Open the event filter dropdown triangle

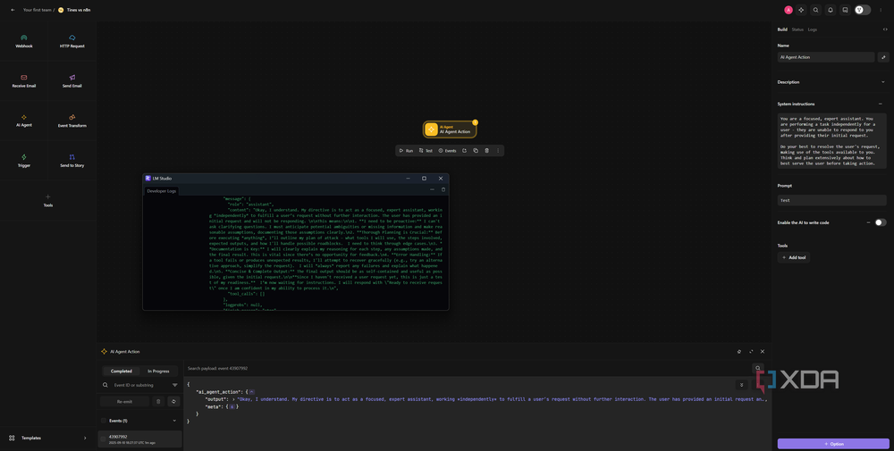pyautogui.click(x=174, y=385)
